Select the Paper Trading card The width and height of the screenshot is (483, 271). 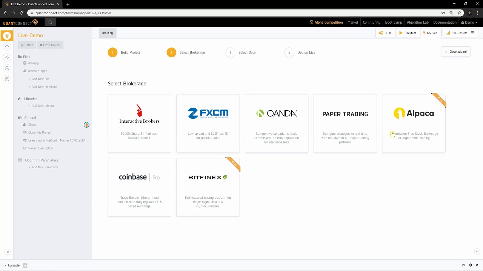point(345,123)
